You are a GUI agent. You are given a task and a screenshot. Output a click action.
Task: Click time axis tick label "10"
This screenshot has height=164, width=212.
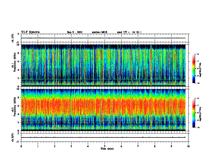188,146
